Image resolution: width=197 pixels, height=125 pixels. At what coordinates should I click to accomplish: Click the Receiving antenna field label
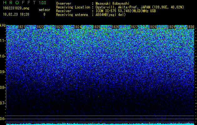72,15
